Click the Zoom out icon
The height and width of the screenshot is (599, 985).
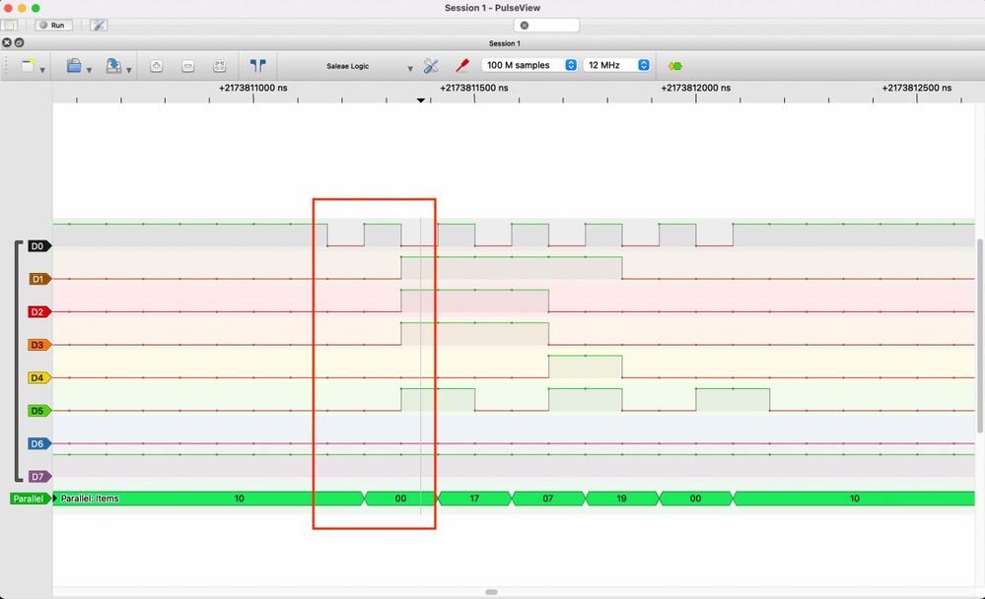(187, 66)
